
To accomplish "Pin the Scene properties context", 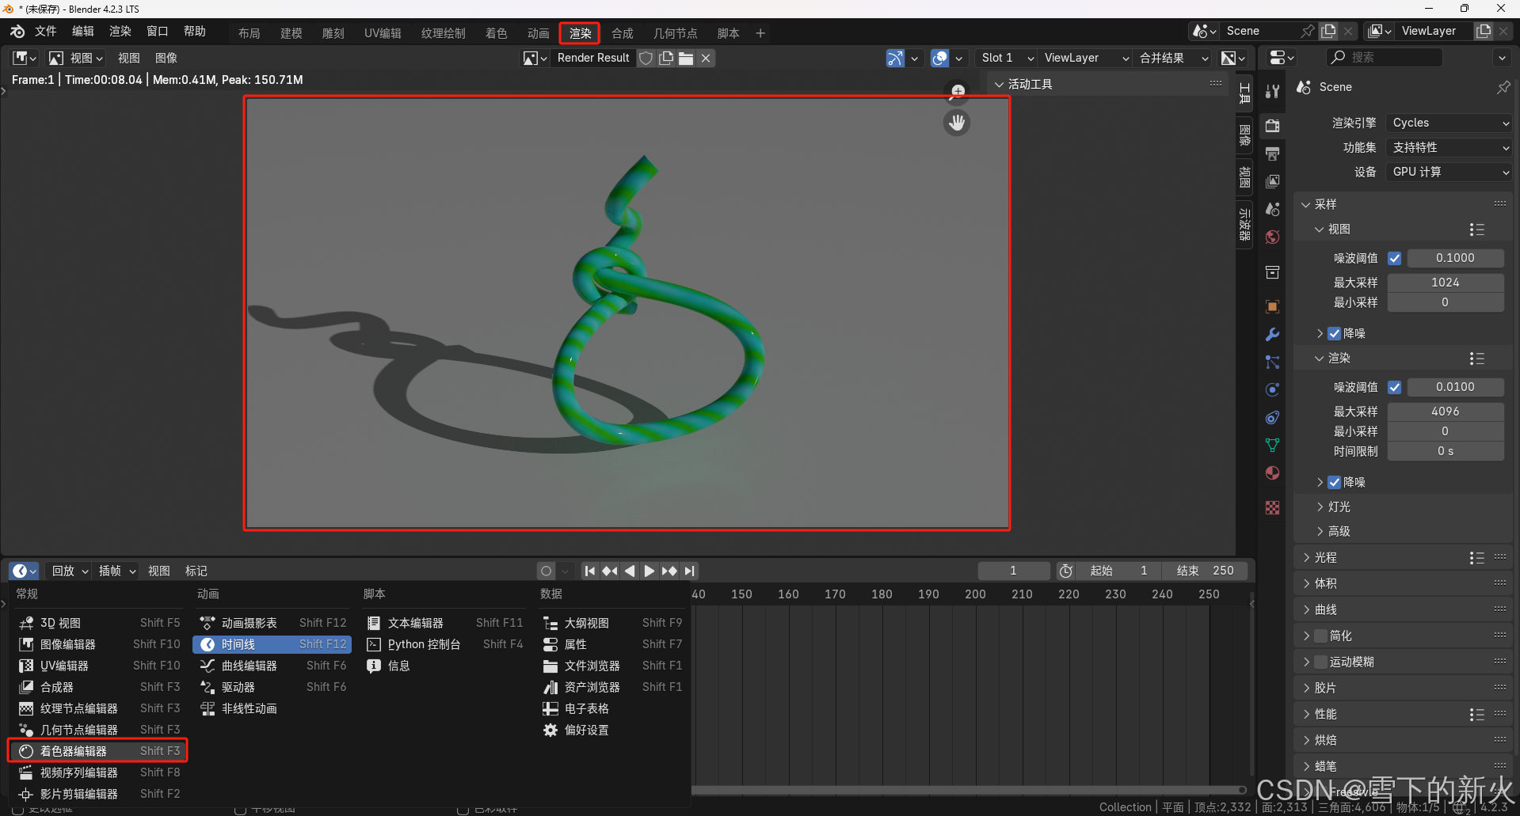I will [x=1503, y=87].
